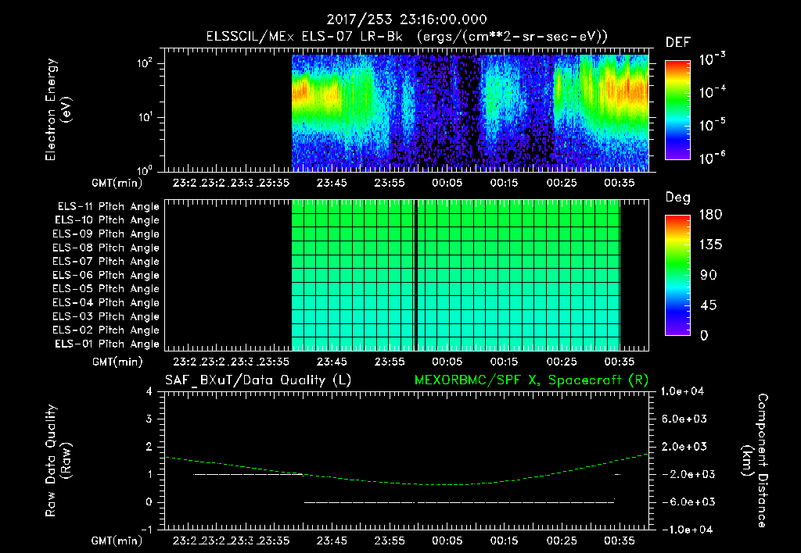Select the ELS-11 Pitch Angle row label

pyautogui.click(x=108, y=207)
